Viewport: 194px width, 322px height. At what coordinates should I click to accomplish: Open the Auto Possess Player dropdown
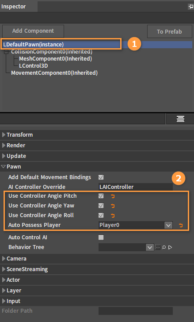pyautogui.click(x=168, y=225)
